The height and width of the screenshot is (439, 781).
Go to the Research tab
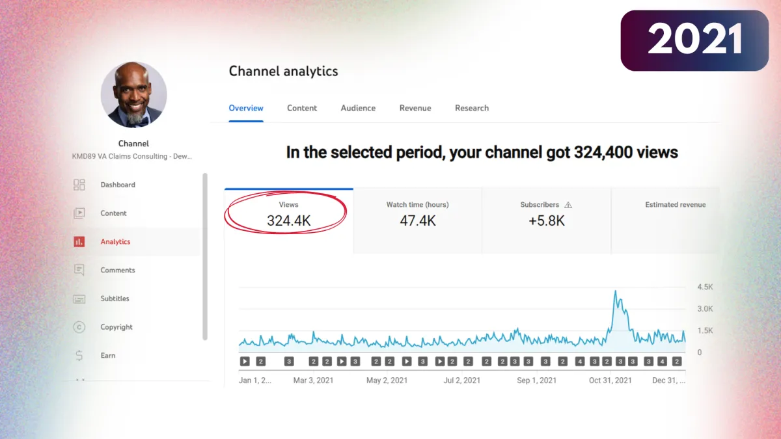[x=472, y=108]
